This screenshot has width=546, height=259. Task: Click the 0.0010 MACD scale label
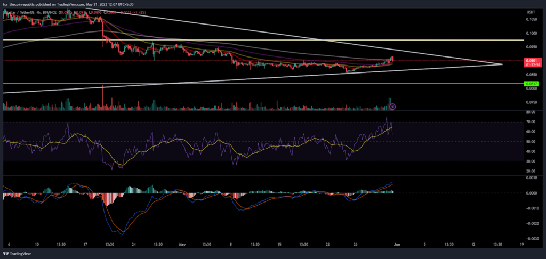click(x=532, y=177)
